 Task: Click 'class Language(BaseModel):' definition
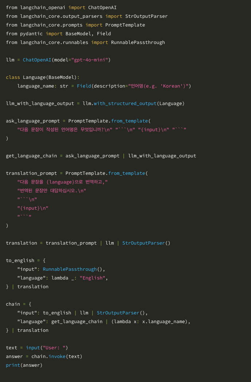point(43,77)
